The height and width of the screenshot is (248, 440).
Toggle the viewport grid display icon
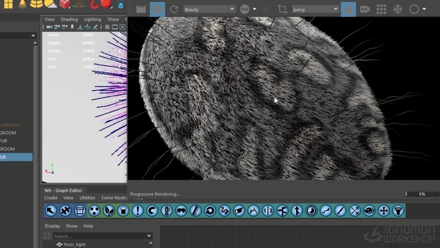(x=107, y=27)
